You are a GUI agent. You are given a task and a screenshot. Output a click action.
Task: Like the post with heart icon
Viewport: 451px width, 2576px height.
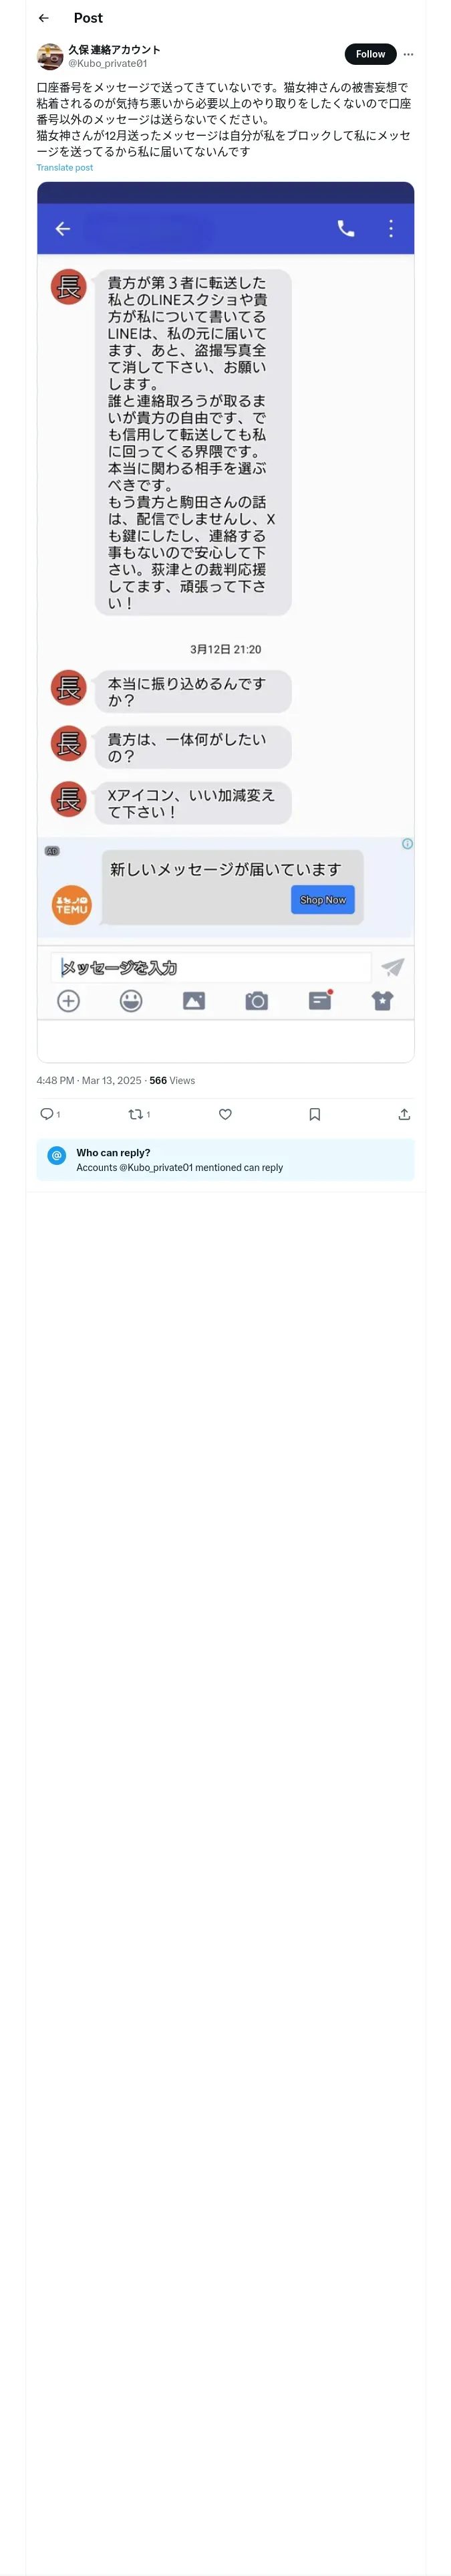point(225,1114)
